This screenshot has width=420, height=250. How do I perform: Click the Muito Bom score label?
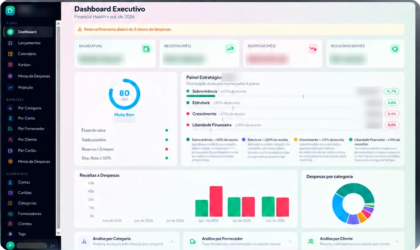coord(124,115)
